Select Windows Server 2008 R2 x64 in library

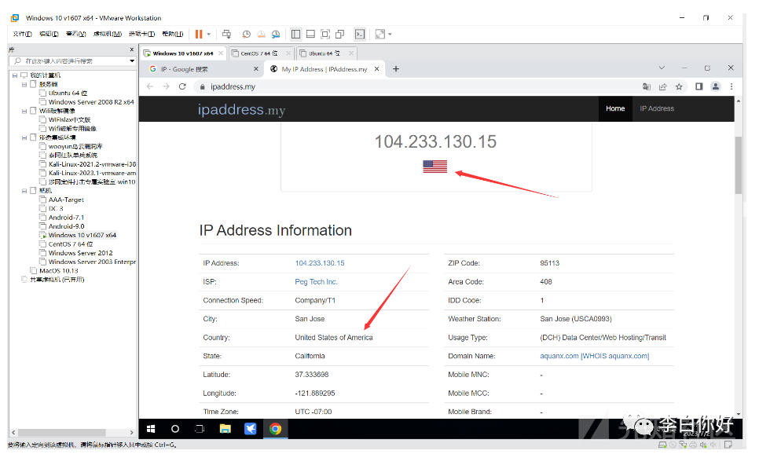[91, 102]
